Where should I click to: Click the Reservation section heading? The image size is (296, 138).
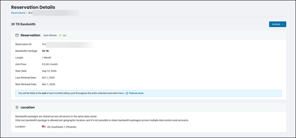pos(30,35)
